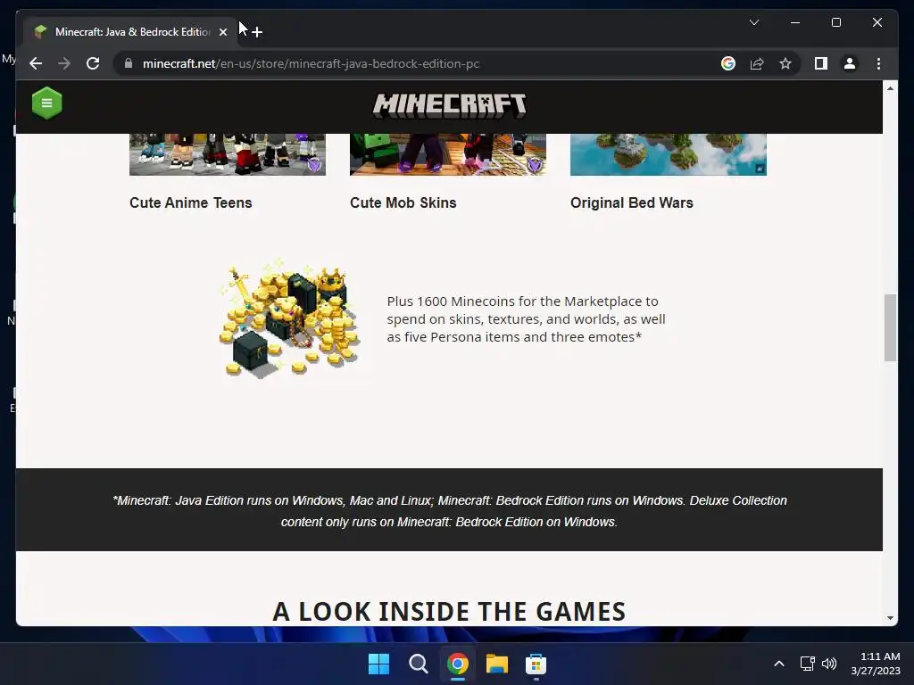
Task: Open the Original Bed Wars thumbnail
Action: [668, 154]
